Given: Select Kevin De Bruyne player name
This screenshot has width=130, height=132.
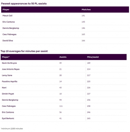Looking at the screenshot, I should (9, 63).
